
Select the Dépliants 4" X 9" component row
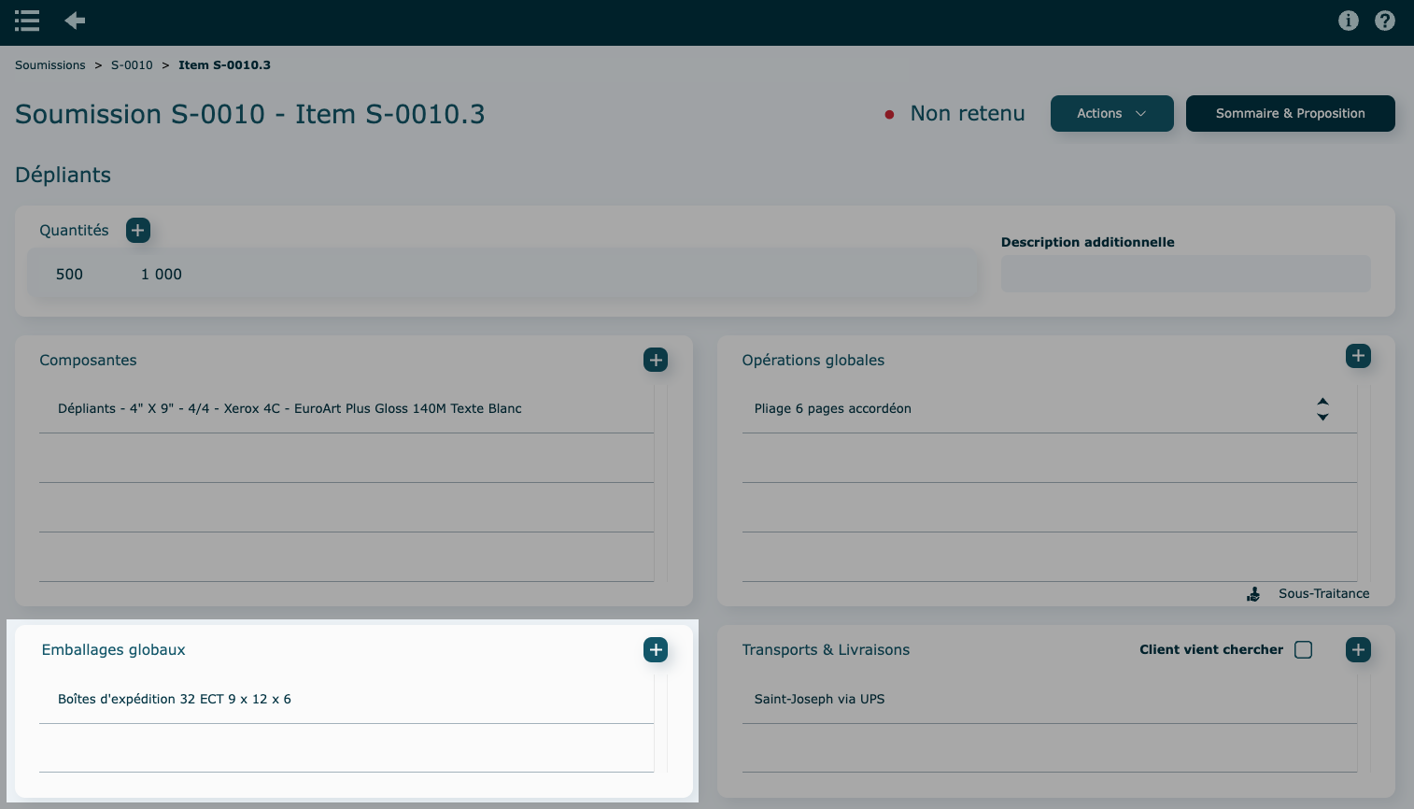click(x=290, y=408)
